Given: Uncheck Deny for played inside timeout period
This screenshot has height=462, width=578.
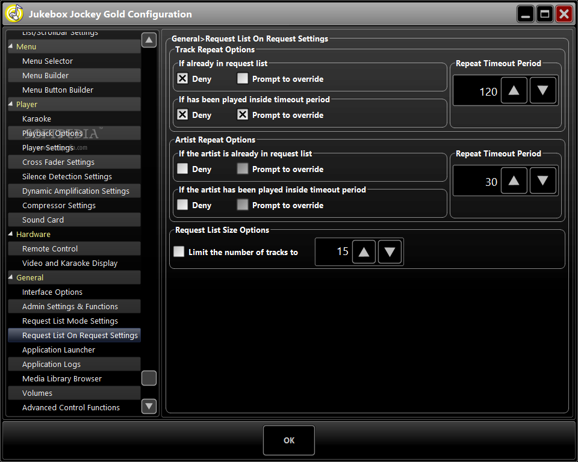Looking at the screenshot, I should [x=182, y=114].
